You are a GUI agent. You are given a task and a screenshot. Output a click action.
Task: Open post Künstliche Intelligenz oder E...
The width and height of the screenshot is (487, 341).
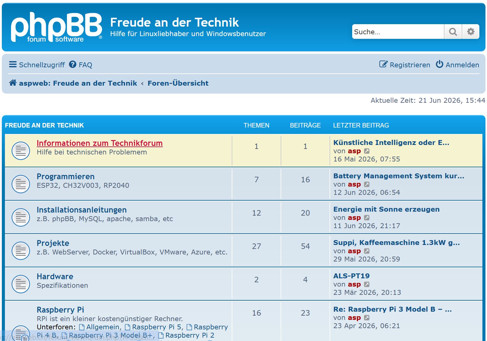391,143
